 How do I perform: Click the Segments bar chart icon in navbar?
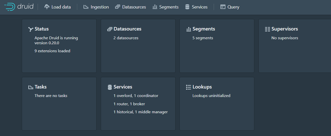tap(155, 7)
